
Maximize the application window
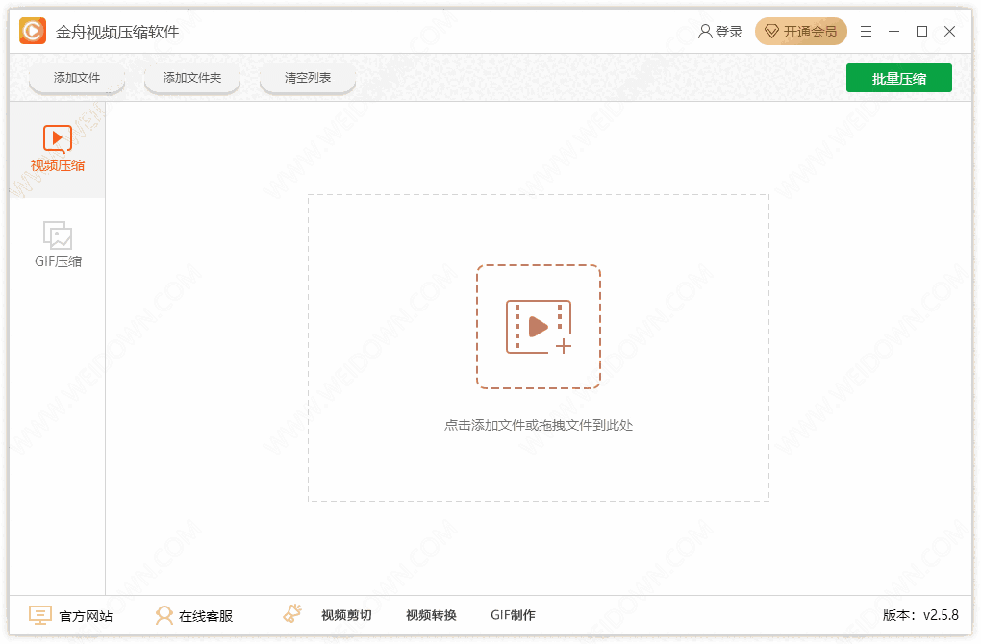(x=921, y=32)
